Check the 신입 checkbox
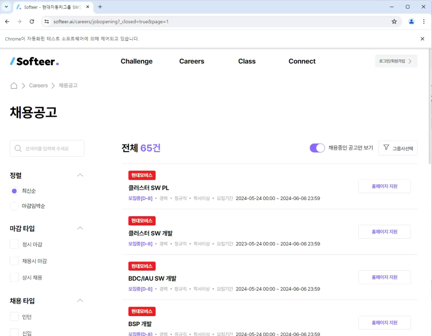 tap(14, 332)
